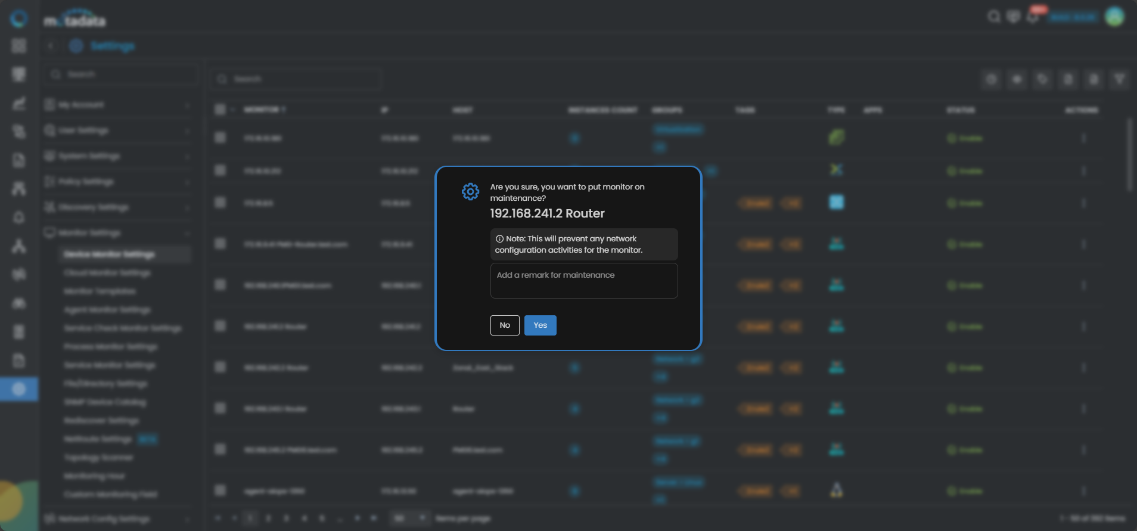Click the maintenance remark text field
The height and width of the screenshot is (531, 1137).
(x=583, y=281)
